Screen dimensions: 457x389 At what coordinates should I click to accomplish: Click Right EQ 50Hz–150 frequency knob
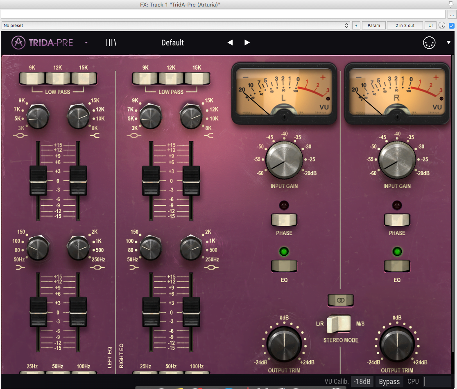(151, 248)
